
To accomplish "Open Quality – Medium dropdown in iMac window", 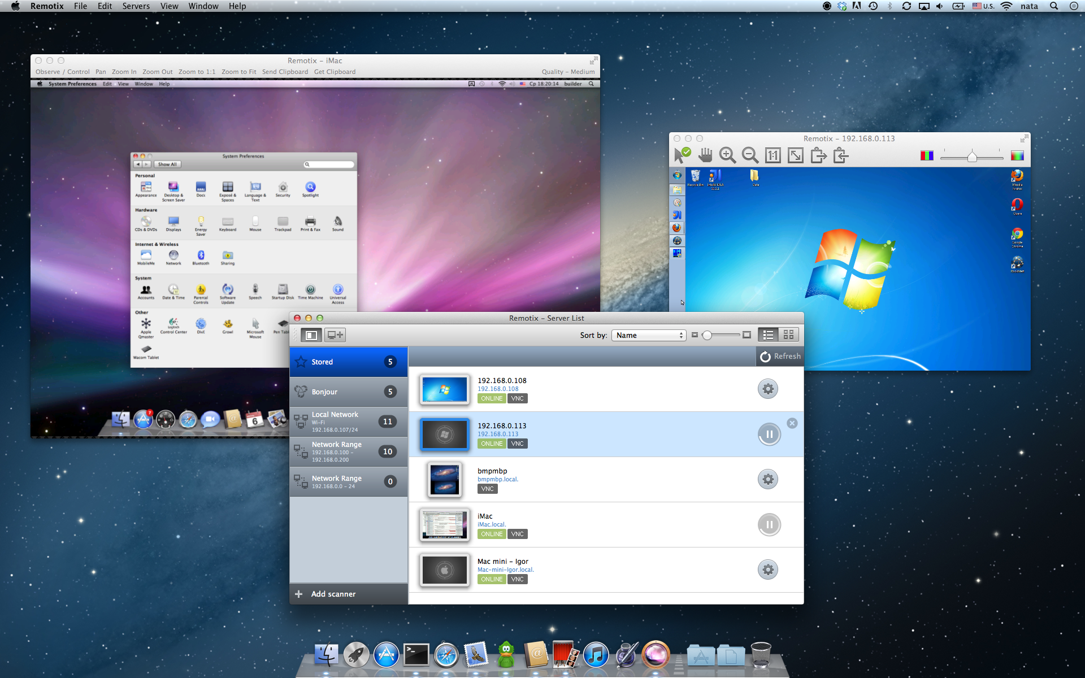I will (568, 72).
